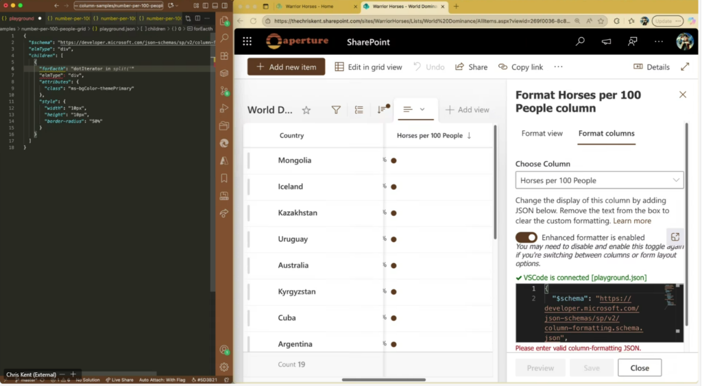Image resolution: width=702 pixels, height=386 pixels.
Task: Open the filter funnel icon
Action: pyautogui.click(x=336, y=110)
